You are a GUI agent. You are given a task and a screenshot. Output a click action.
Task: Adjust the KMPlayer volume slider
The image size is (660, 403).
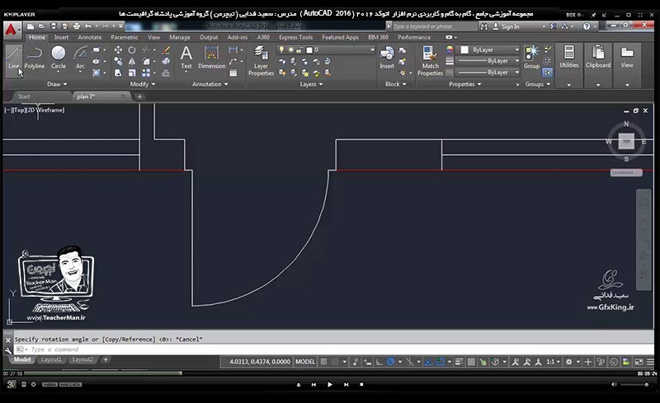[x=634, y=385]
